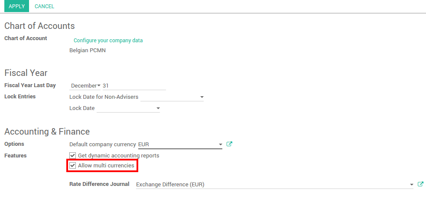This screenshot has height=198, width=426.
Task: Click the Lock Date input field
Action: pyautogui.click(x=125, y=108)
